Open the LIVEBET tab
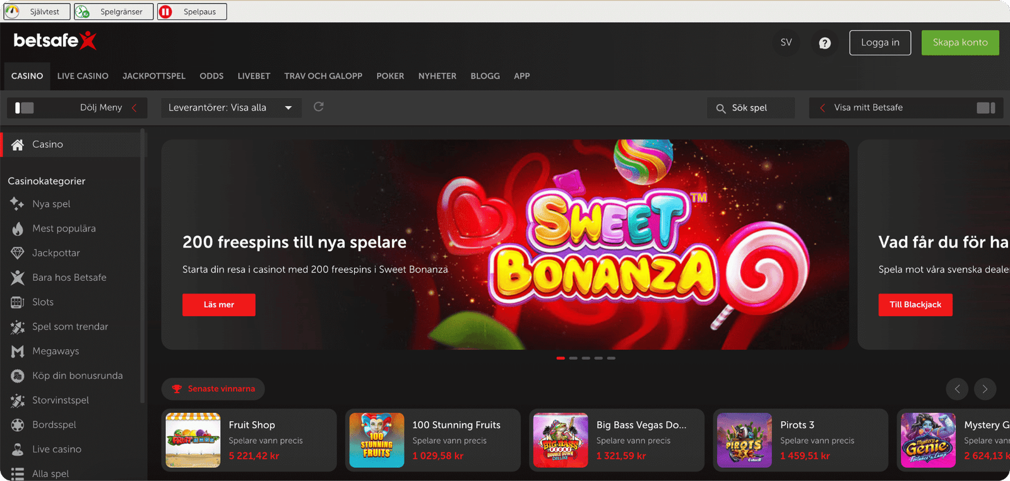Screen dimensions: 1010x481 (x=254, y=76)
